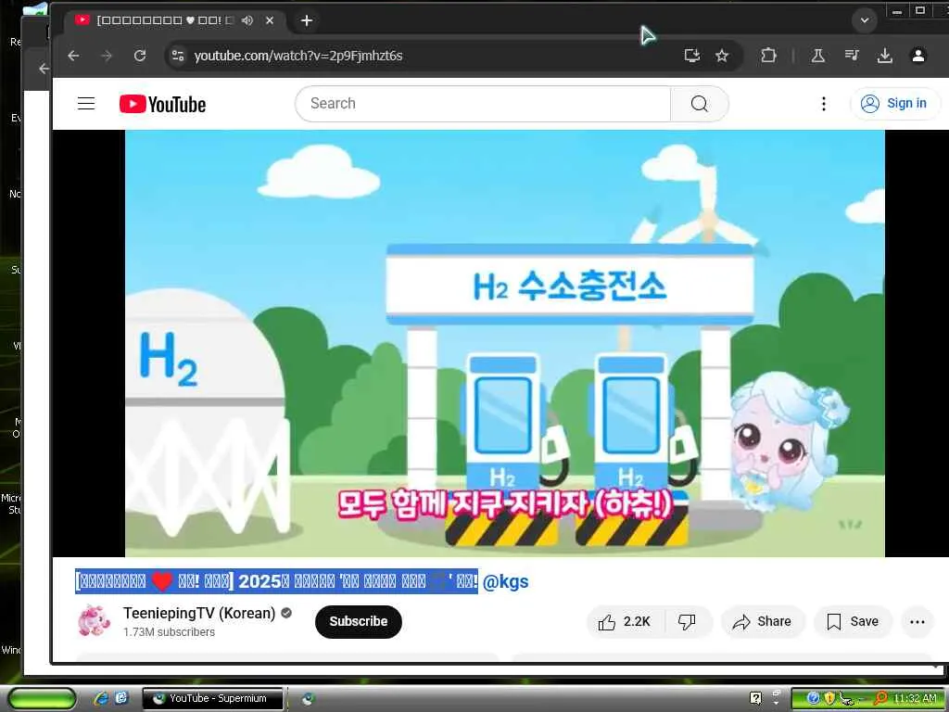Switch to YouTube - Supermium taskbar button

(x=213, y=699)
